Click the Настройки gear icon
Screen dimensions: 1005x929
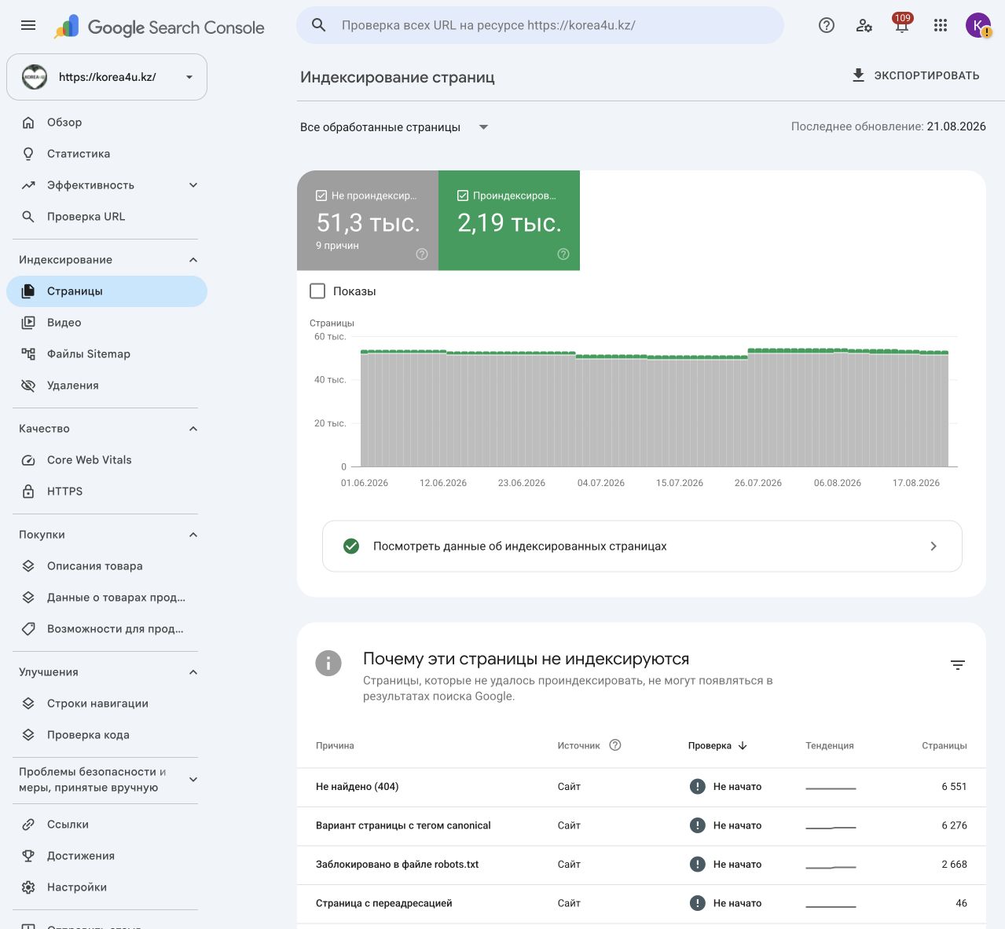tap(28, 887)
